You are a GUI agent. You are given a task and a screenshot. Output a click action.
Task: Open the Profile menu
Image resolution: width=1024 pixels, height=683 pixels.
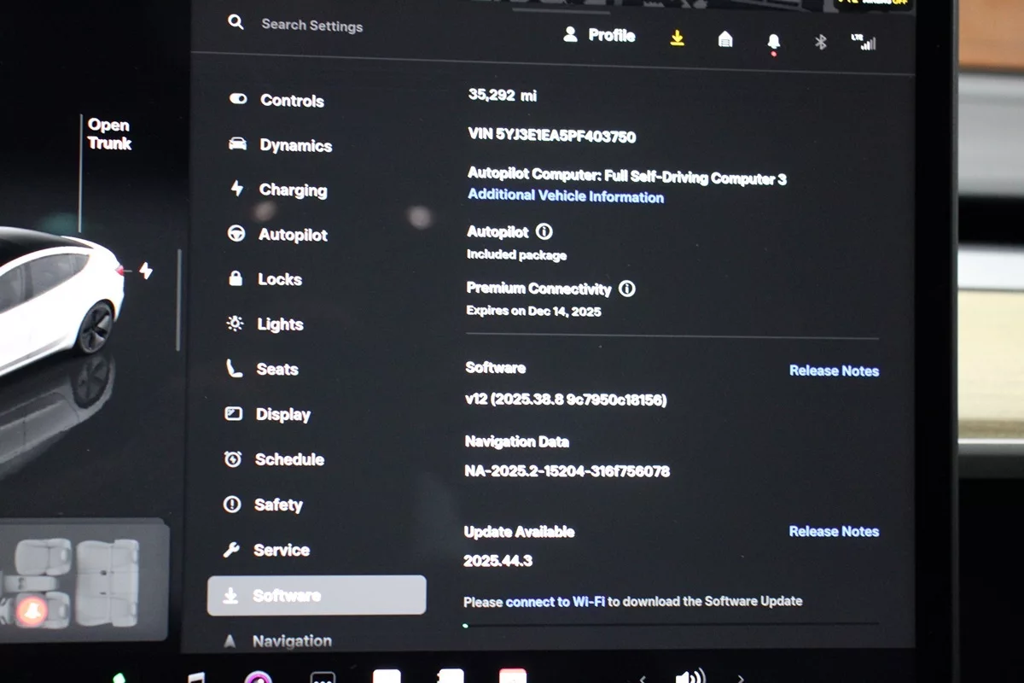[x=600, y=36]
